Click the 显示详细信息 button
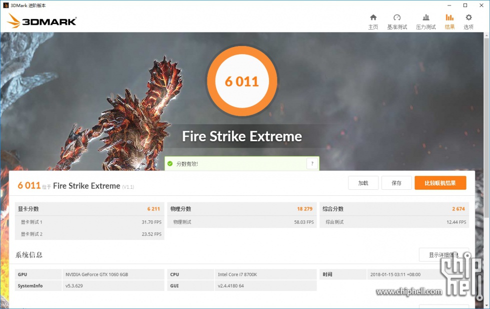The height and width of the screenshot is (309, 490). [444, 255]
